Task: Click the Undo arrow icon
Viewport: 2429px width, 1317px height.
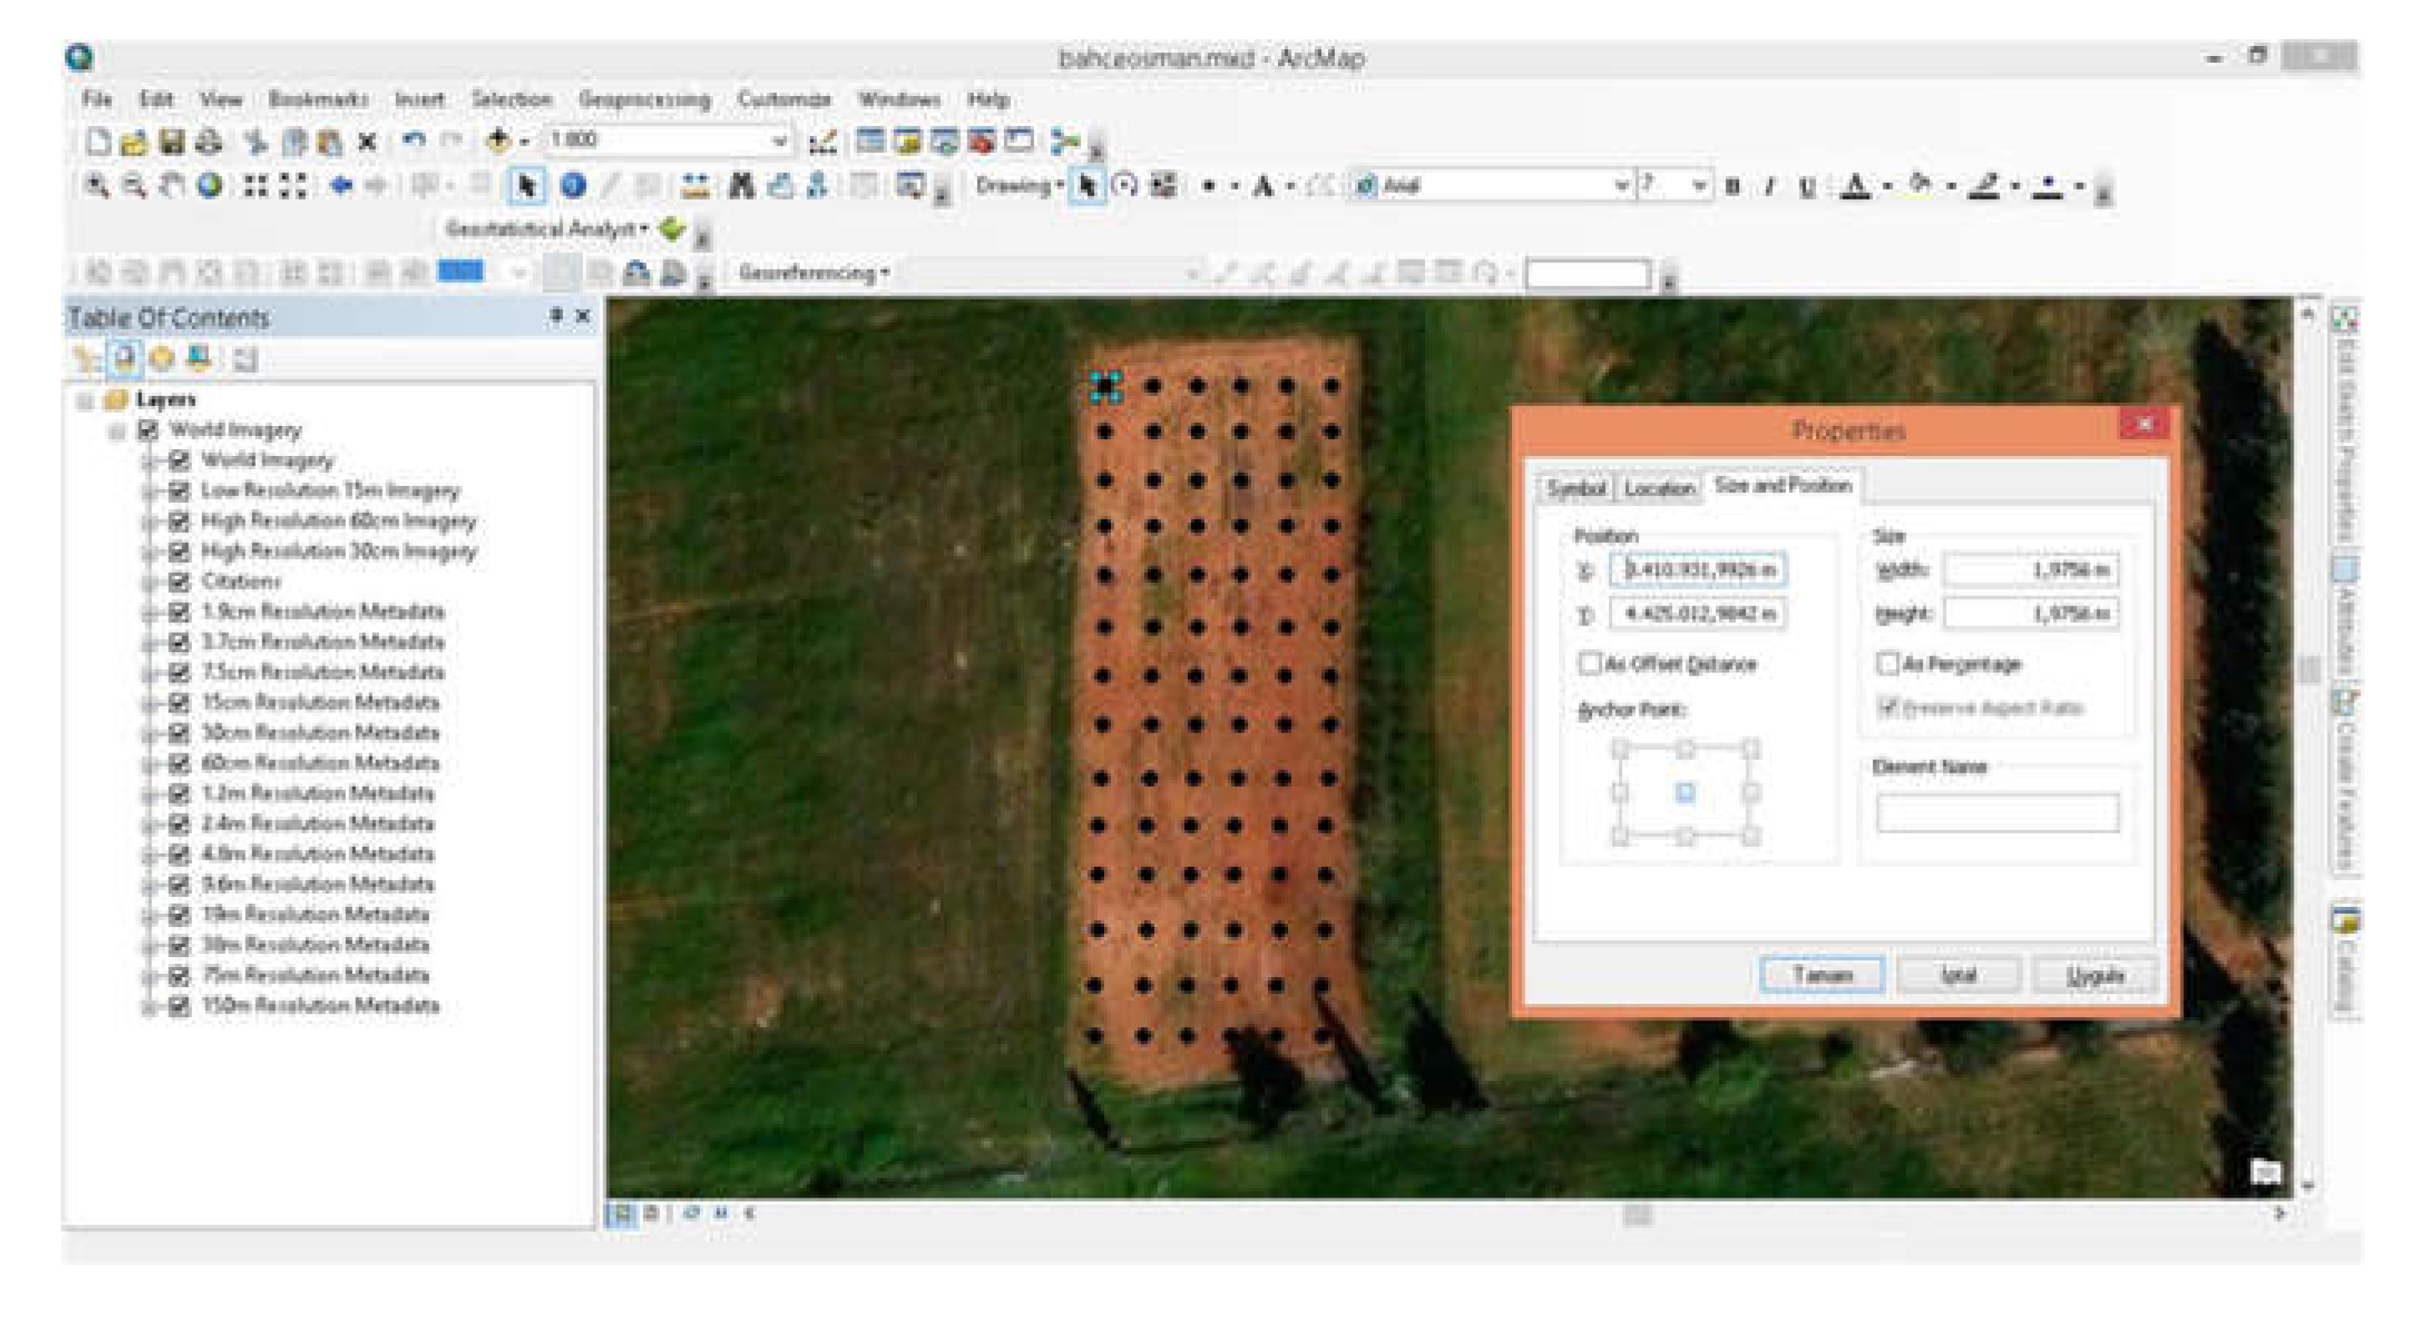Action: tap(413, 141)
